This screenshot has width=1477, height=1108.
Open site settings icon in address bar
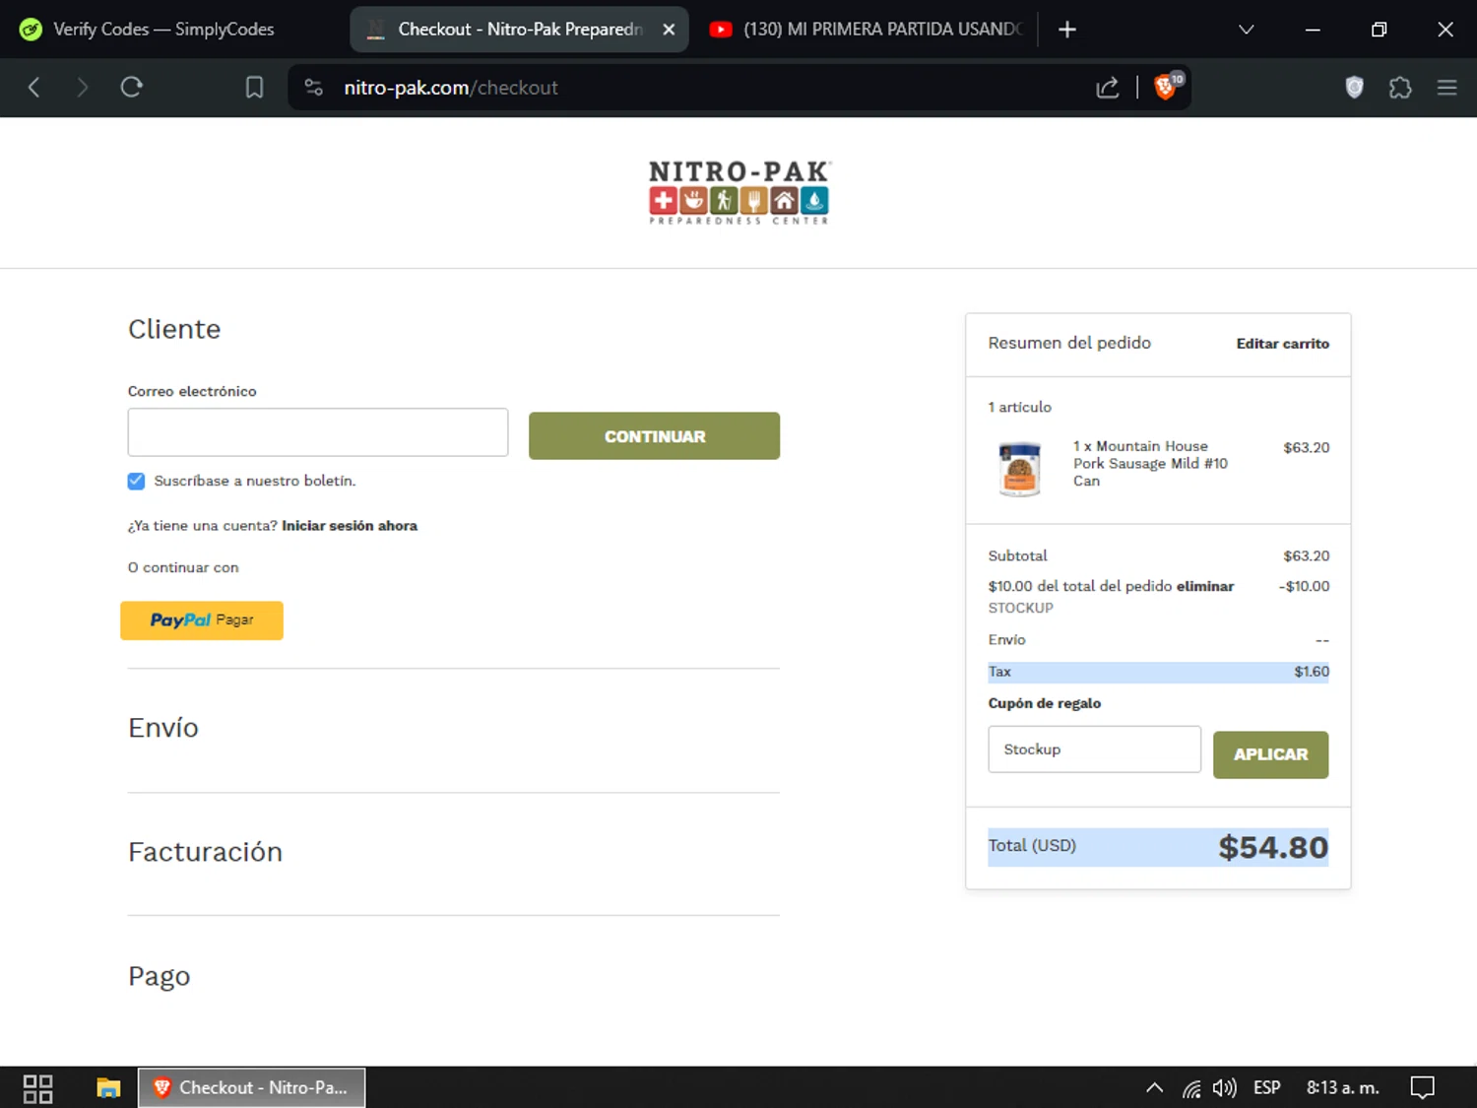[314, 88]
